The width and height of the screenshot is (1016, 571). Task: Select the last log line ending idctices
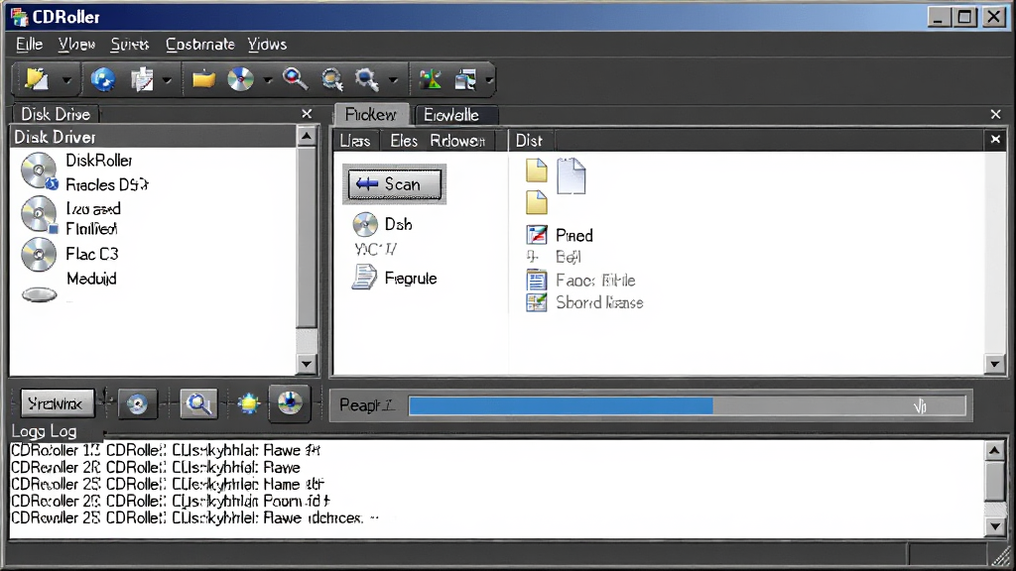click(194, 518)
